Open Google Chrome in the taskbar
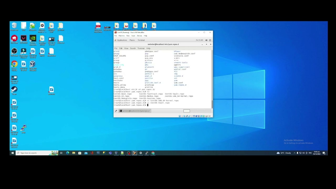Screen dimensions: 336x189 tap(153, 153)
